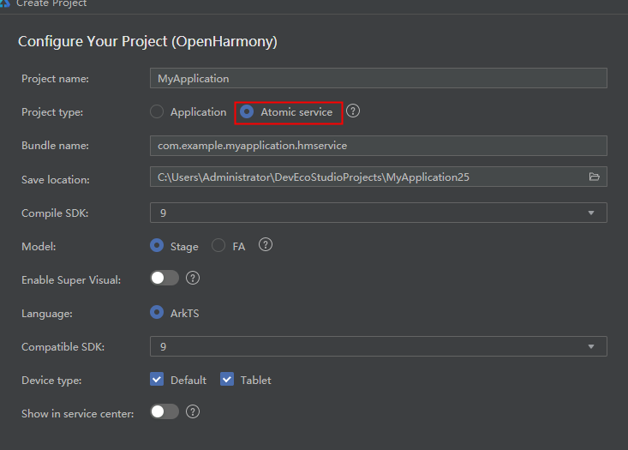The width and height of the screenshot is (628, 450).
Task: Click the Project type: label
Action: point(52,112)
